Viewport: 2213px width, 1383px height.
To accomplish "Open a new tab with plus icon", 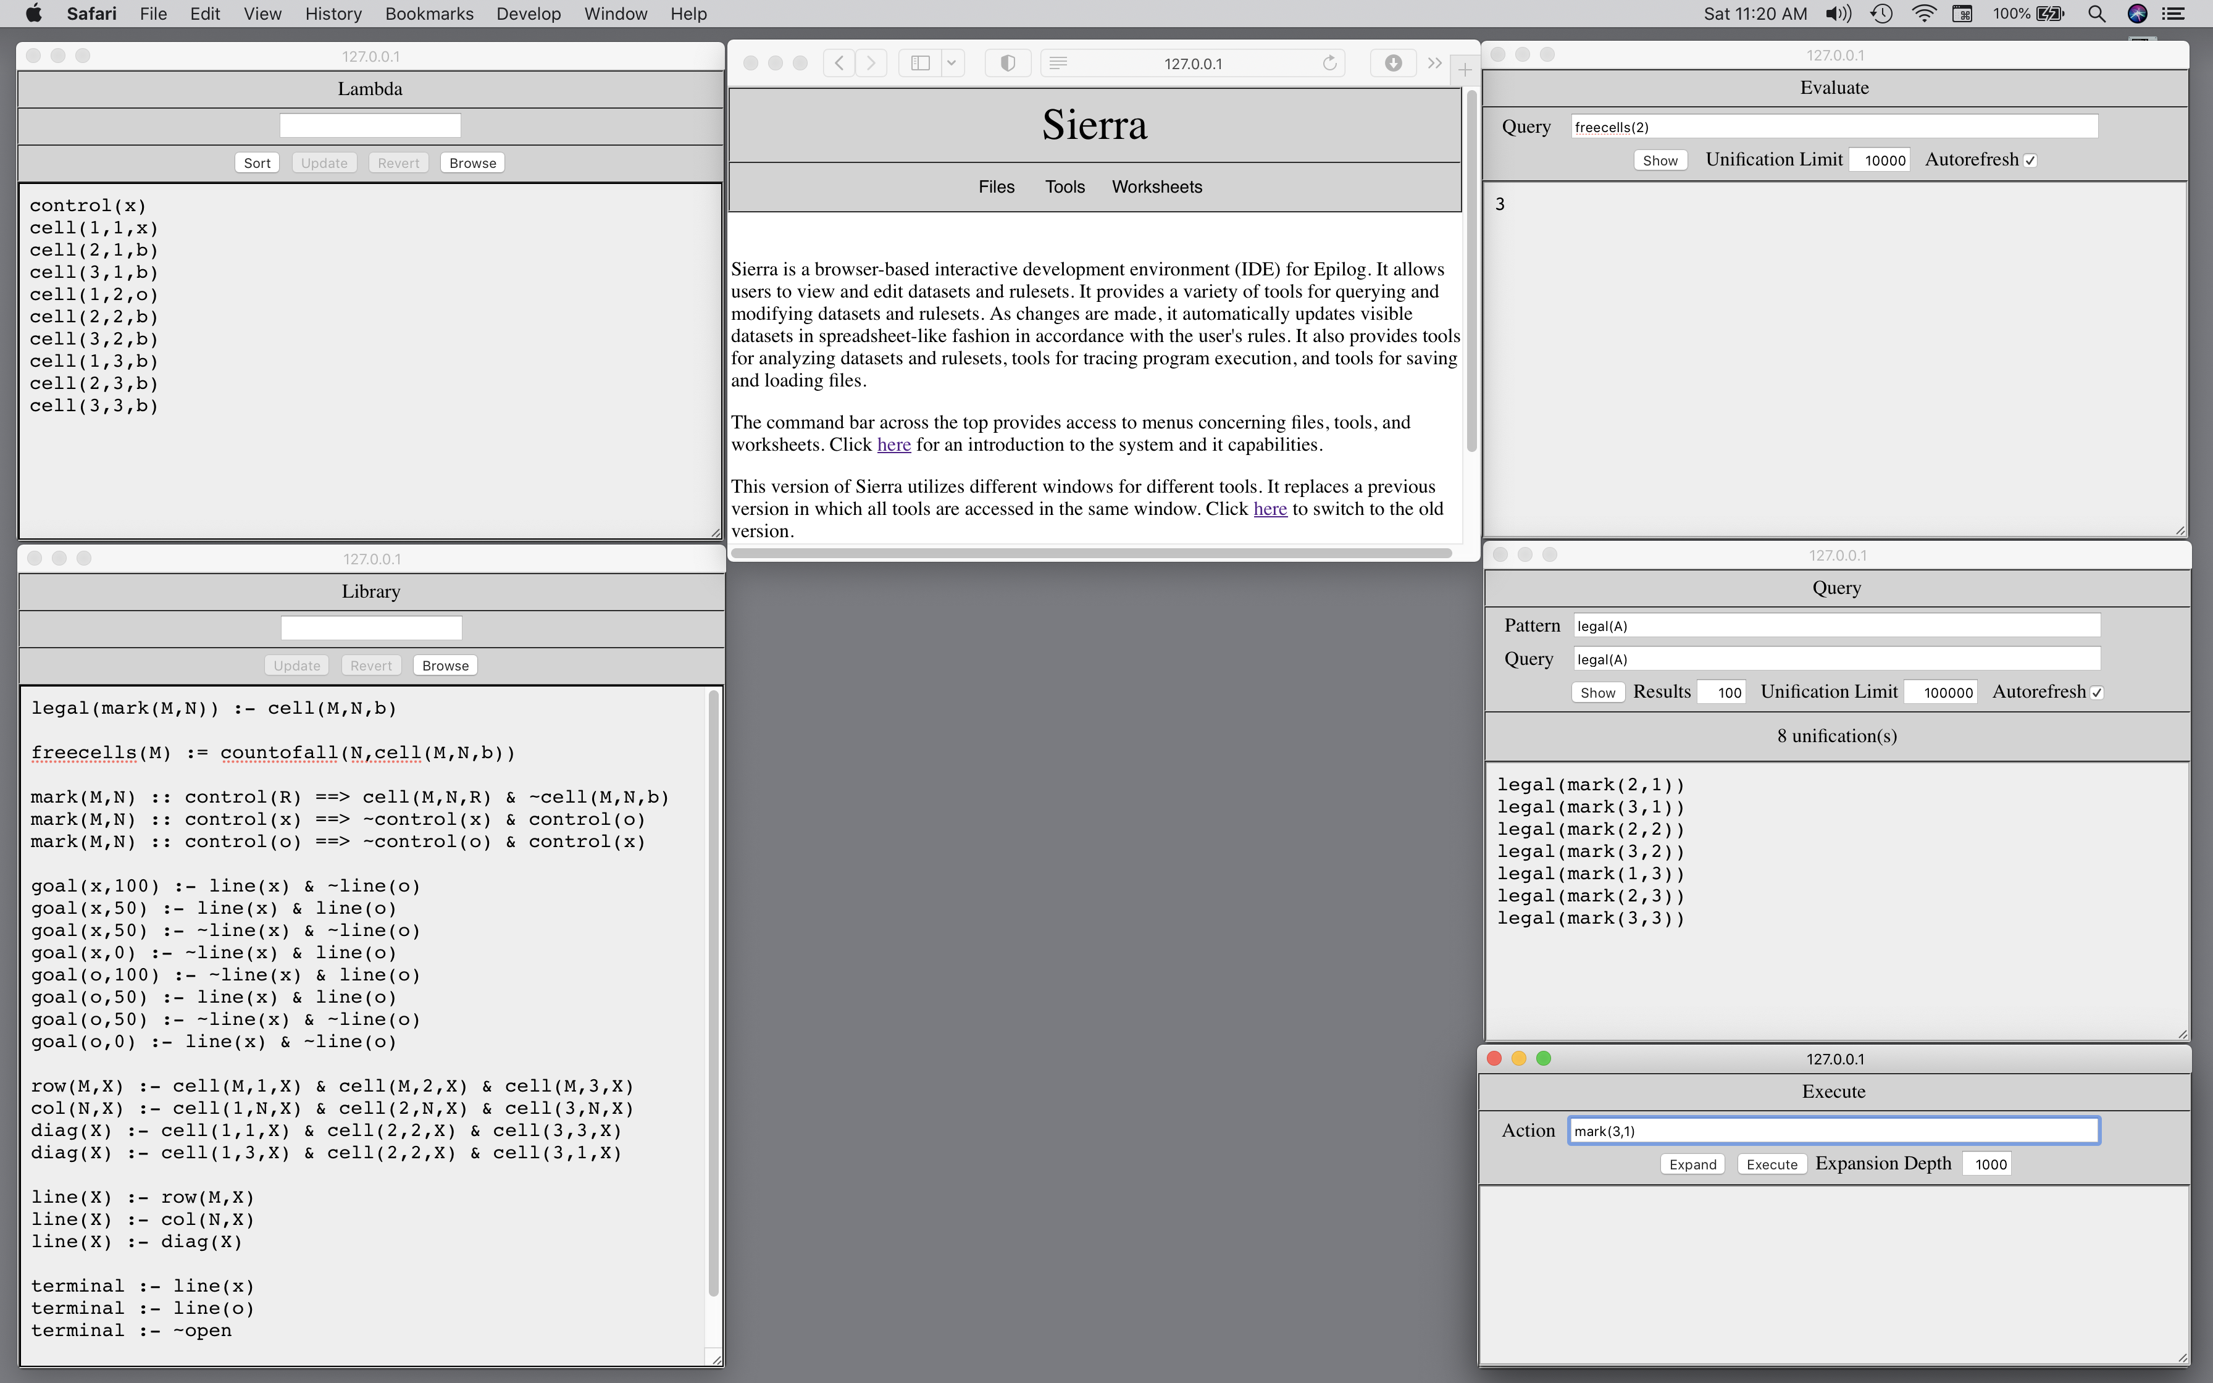I will pyautogui.click(x=1464, y=70).
